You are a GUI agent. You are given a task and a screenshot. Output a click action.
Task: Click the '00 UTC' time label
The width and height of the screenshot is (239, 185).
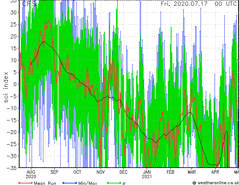(x=225, y=3)
